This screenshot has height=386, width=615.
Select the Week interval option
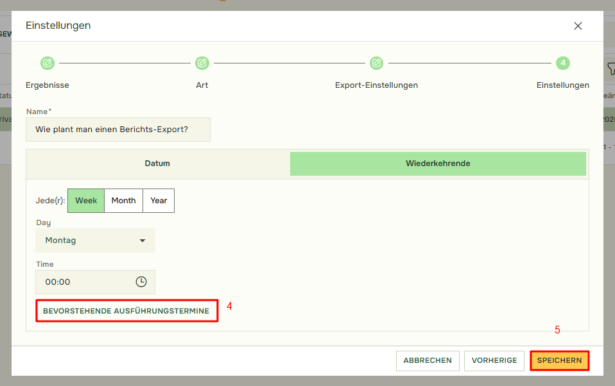[86, 201]
